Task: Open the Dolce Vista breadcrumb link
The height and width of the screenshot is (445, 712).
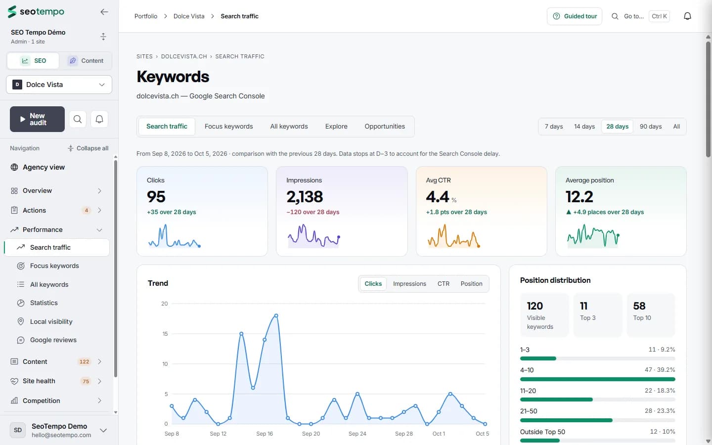Action: tap(189, 16)
